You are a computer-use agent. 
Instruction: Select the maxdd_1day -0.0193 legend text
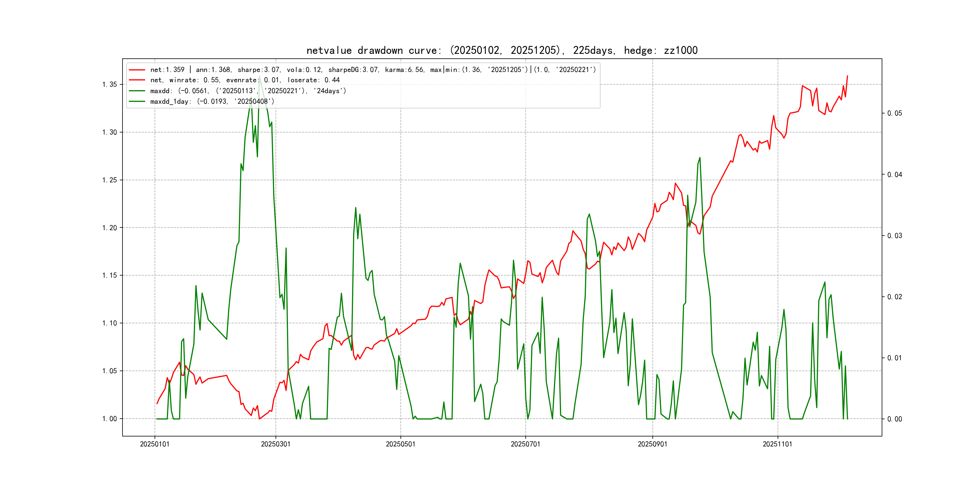click(x=212, y=102)
